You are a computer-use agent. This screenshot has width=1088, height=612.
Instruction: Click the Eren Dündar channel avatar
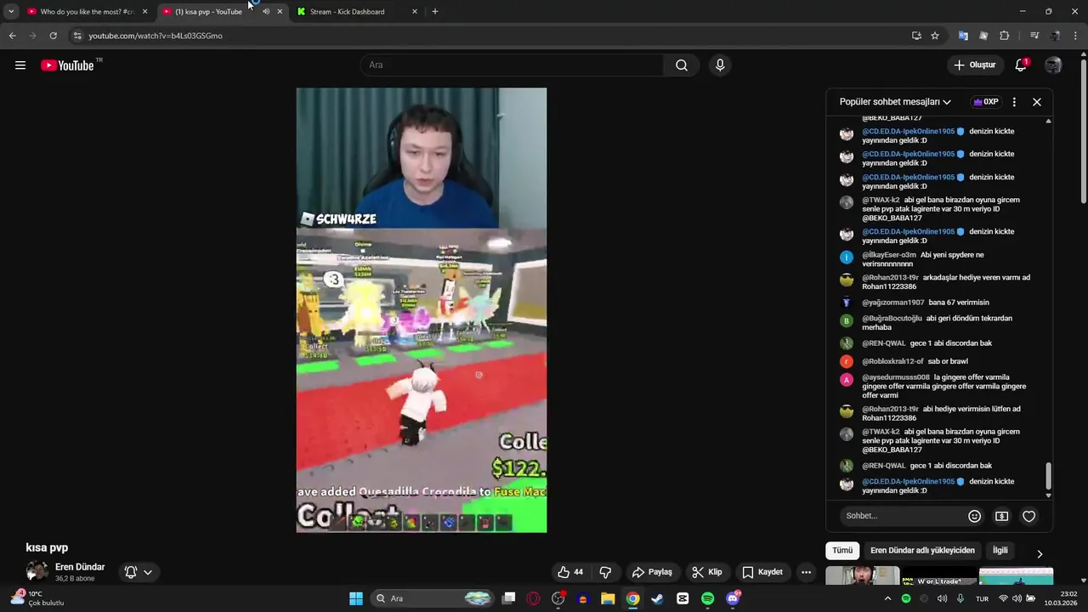coord(37,572)
